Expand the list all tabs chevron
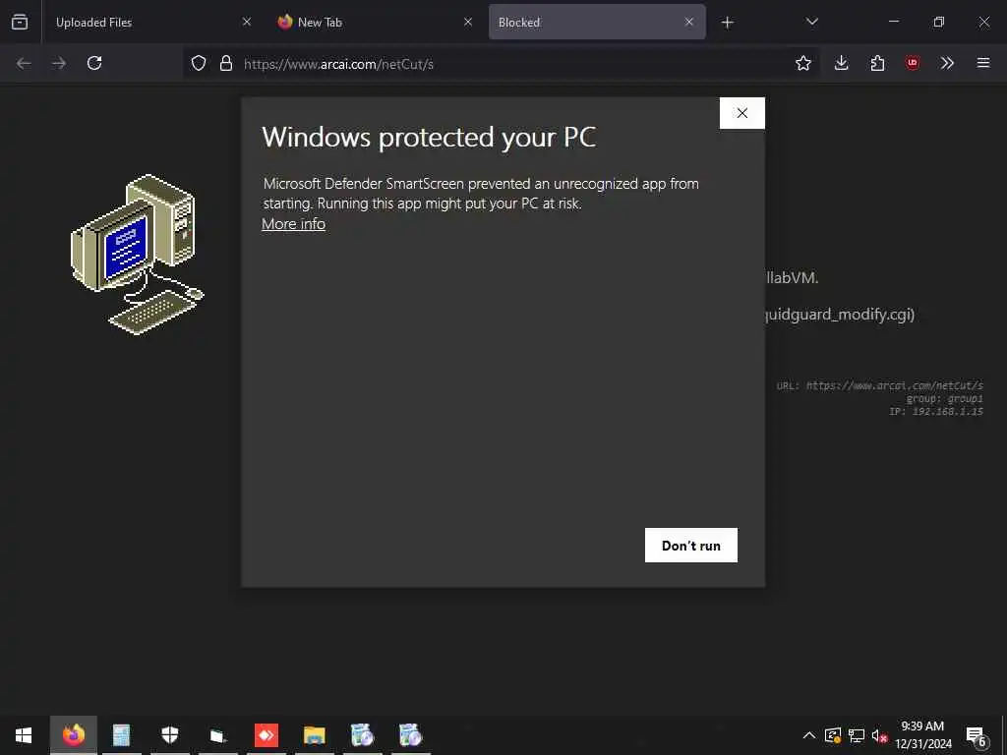Viewport: 1007px width, 755px height. (811, 22)
